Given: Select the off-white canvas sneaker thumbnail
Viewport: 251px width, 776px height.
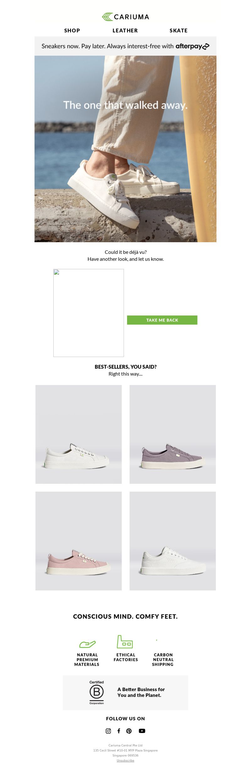Looking at the screenshot, I should click(x=78, y=434).
